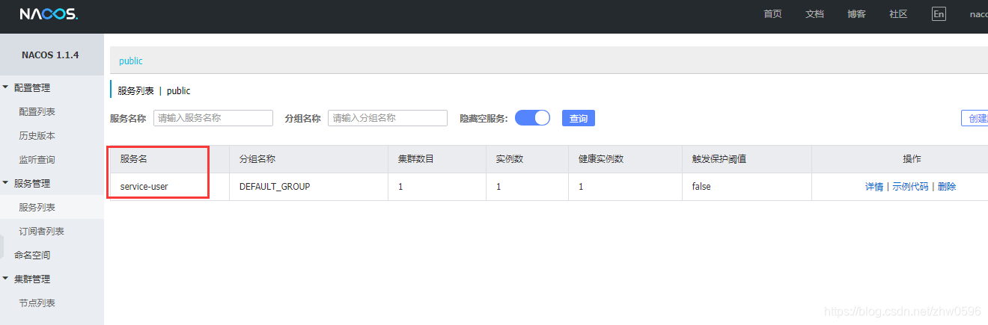This screenshot has width=988, height=325.
Task: Open 命名空间 in sidebar
Action: pos(32,255)
